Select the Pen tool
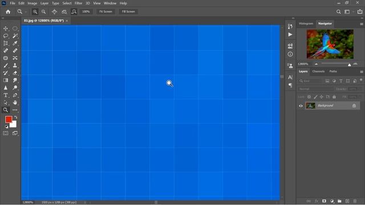Screen dimensions: 365x205 pyautogui.click(x=15, y=95)
